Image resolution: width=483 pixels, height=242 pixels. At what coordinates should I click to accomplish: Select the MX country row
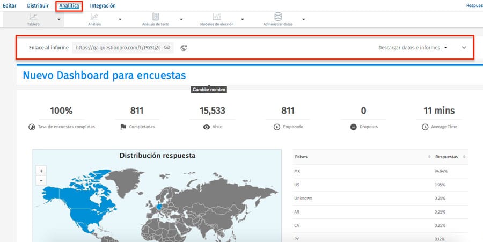click(380, 171)
